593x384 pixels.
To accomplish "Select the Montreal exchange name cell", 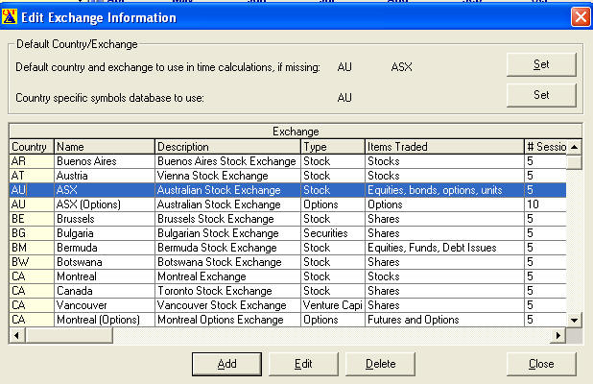I will 105,276.
